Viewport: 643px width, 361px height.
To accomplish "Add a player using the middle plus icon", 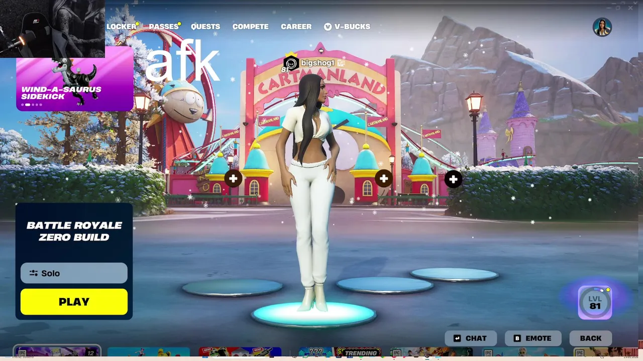I will 384,178.
